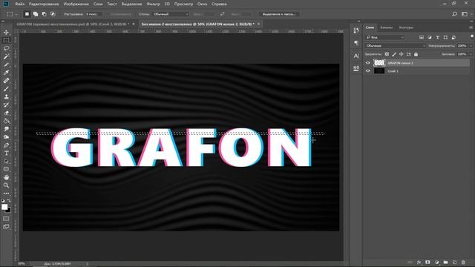Open the marquee tool preset picker
The width and height of the screenshot is (475, 267).
tap(12, 14)
